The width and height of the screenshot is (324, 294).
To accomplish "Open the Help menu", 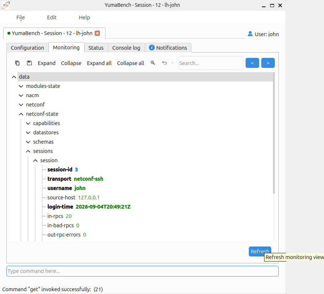I will click(84, 18).
